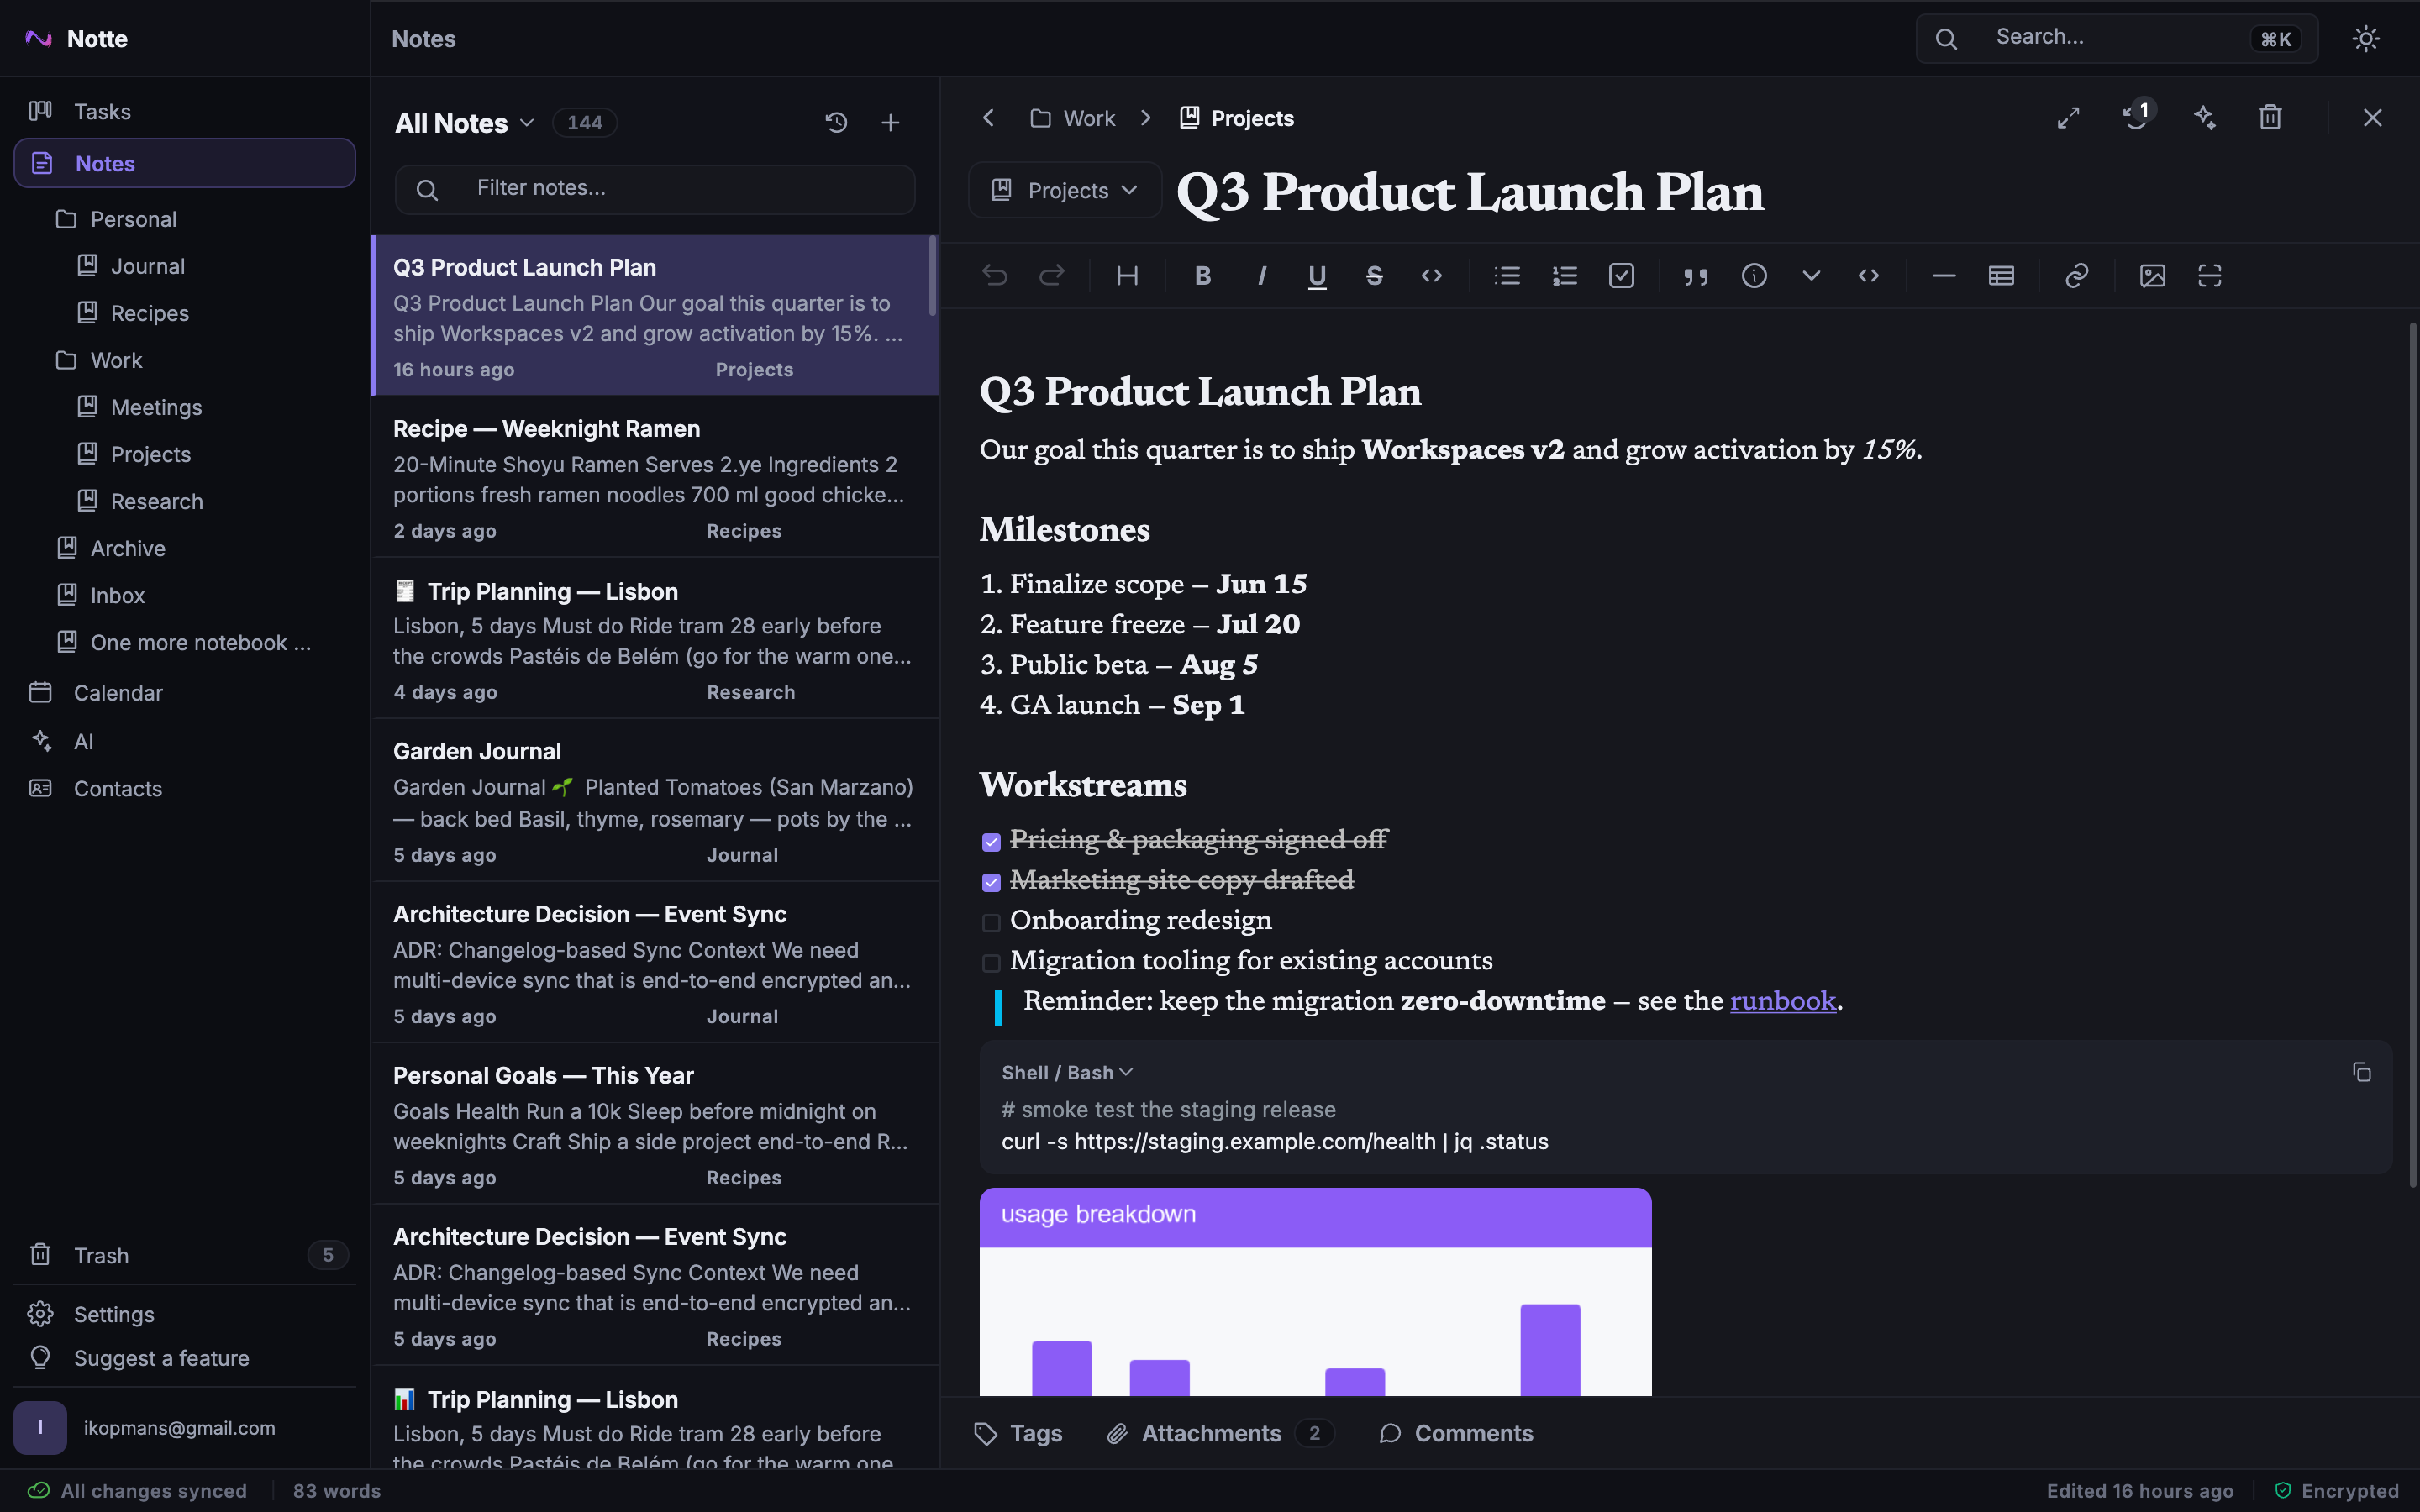The height and width of the screenshot is (1512, 2420).
Task: Click the Filter notes input field
Action: [655, 189]
